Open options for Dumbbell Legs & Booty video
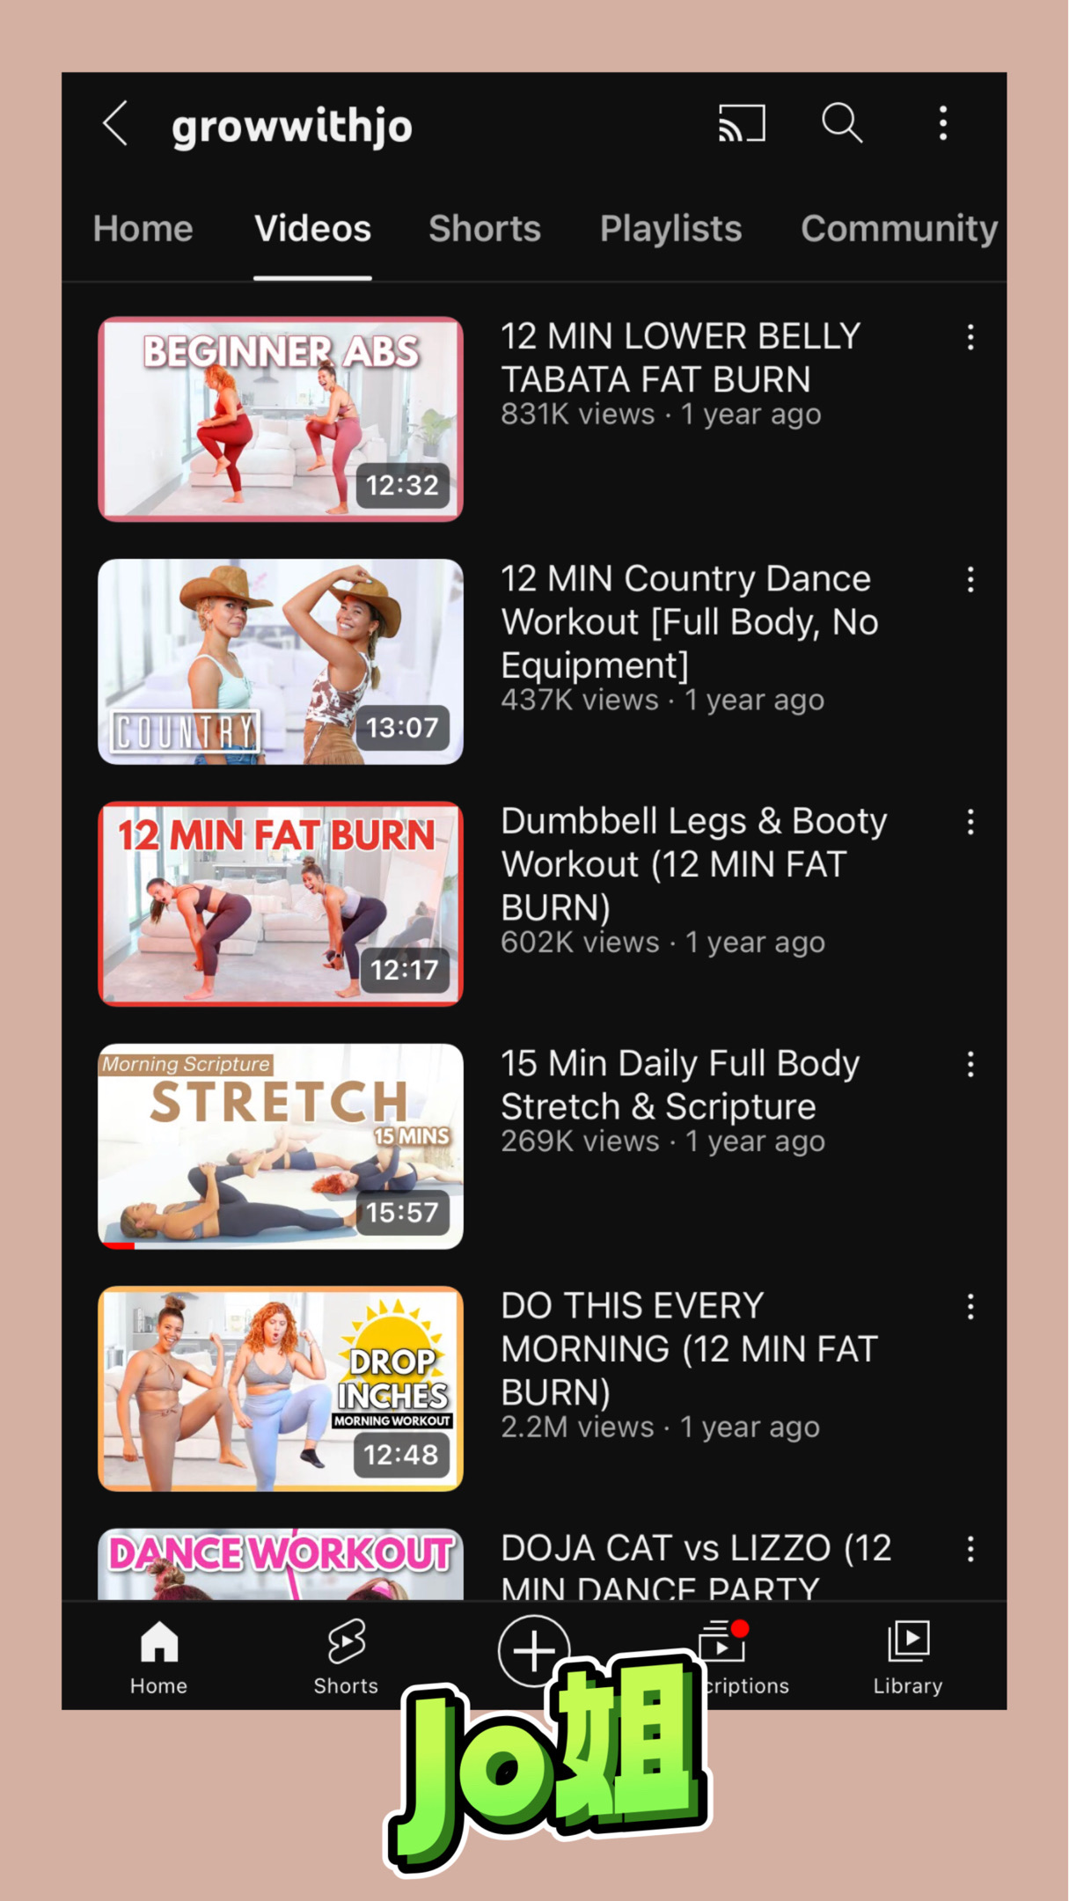This screenshot has height=1901, width=1069. 970,822
